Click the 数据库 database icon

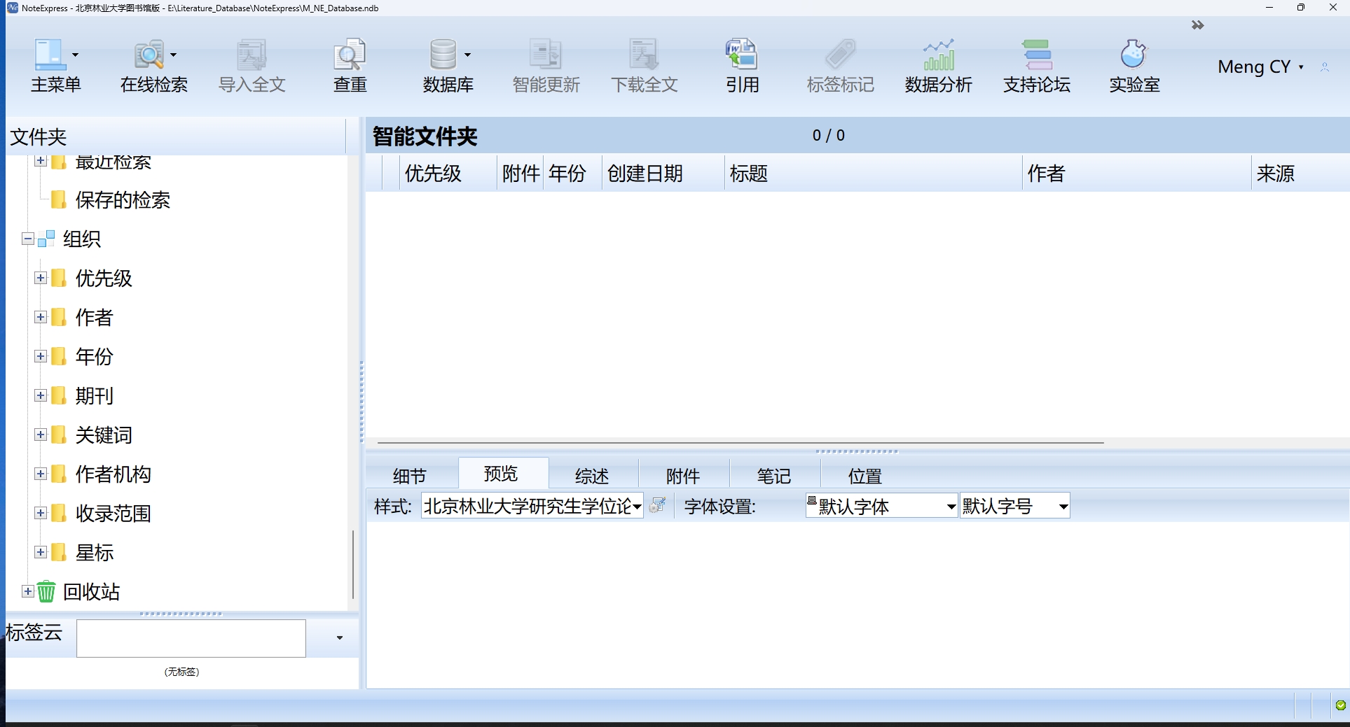[x=443, y=55]
